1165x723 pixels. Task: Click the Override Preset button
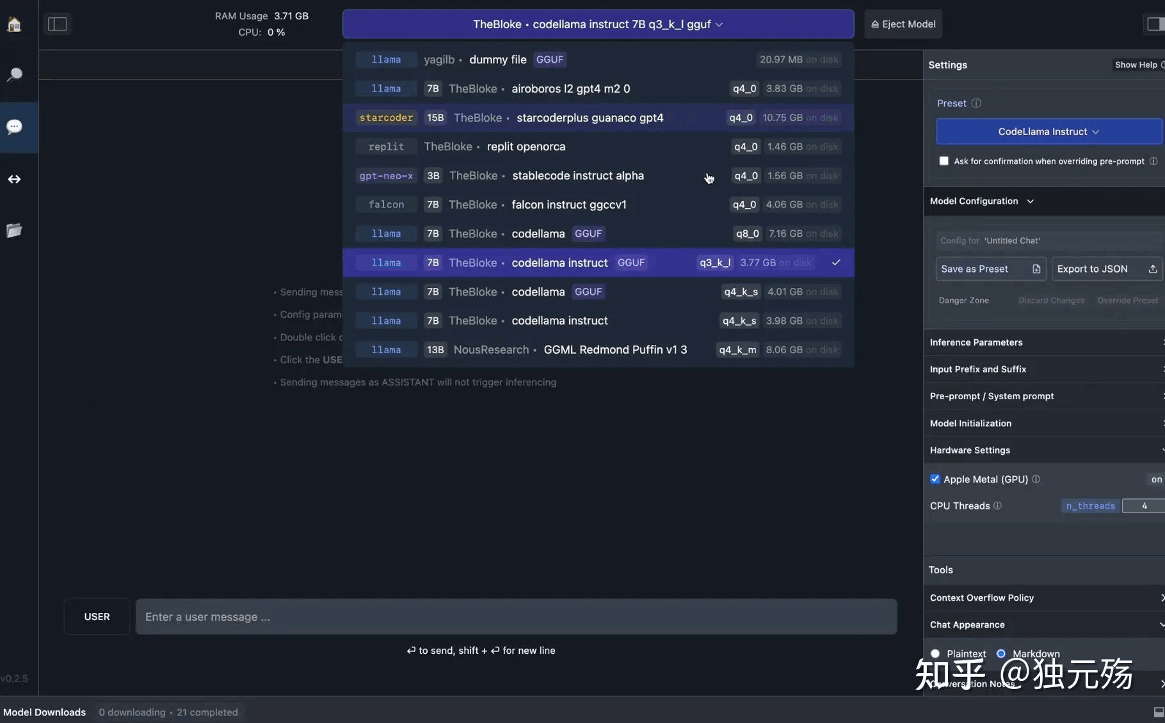pyautogui.click(x=1128, y=300)
